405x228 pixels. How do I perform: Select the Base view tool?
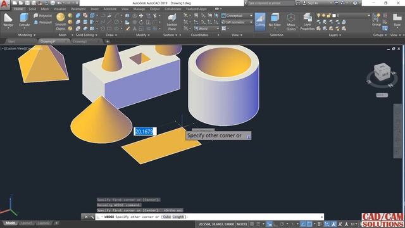pos(397,20)
